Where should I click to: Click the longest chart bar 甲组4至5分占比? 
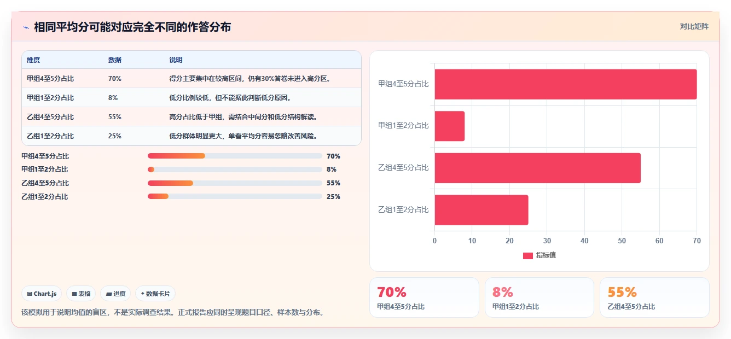pyautogui.click(x=566, y=84)
